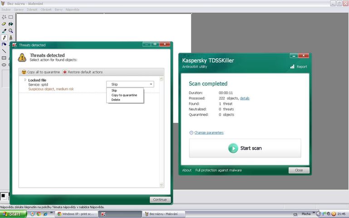Click the yellow warning triangle icon
The width and height of the screenshot is (349, 218).
click(x=22, y=57)
